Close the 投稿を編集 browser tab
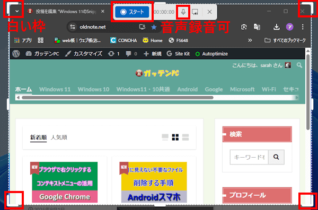318x210 pixels. tap(103, 11)
